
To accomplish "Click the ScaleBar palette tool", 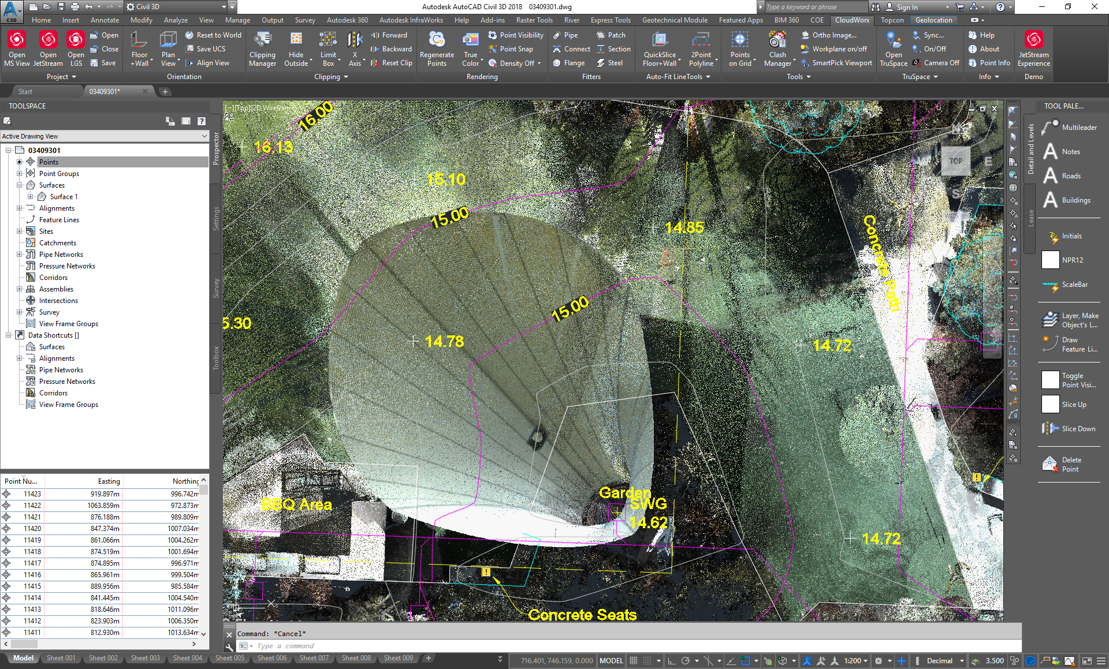I will 1065,285.
